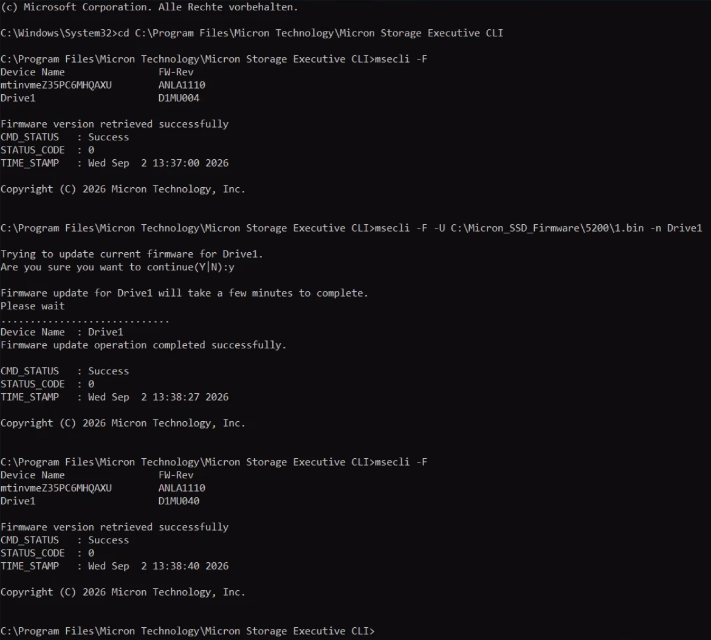711x640 pixels.
Task: Click 'Device Name : Drive1' line
Action: 61,332
